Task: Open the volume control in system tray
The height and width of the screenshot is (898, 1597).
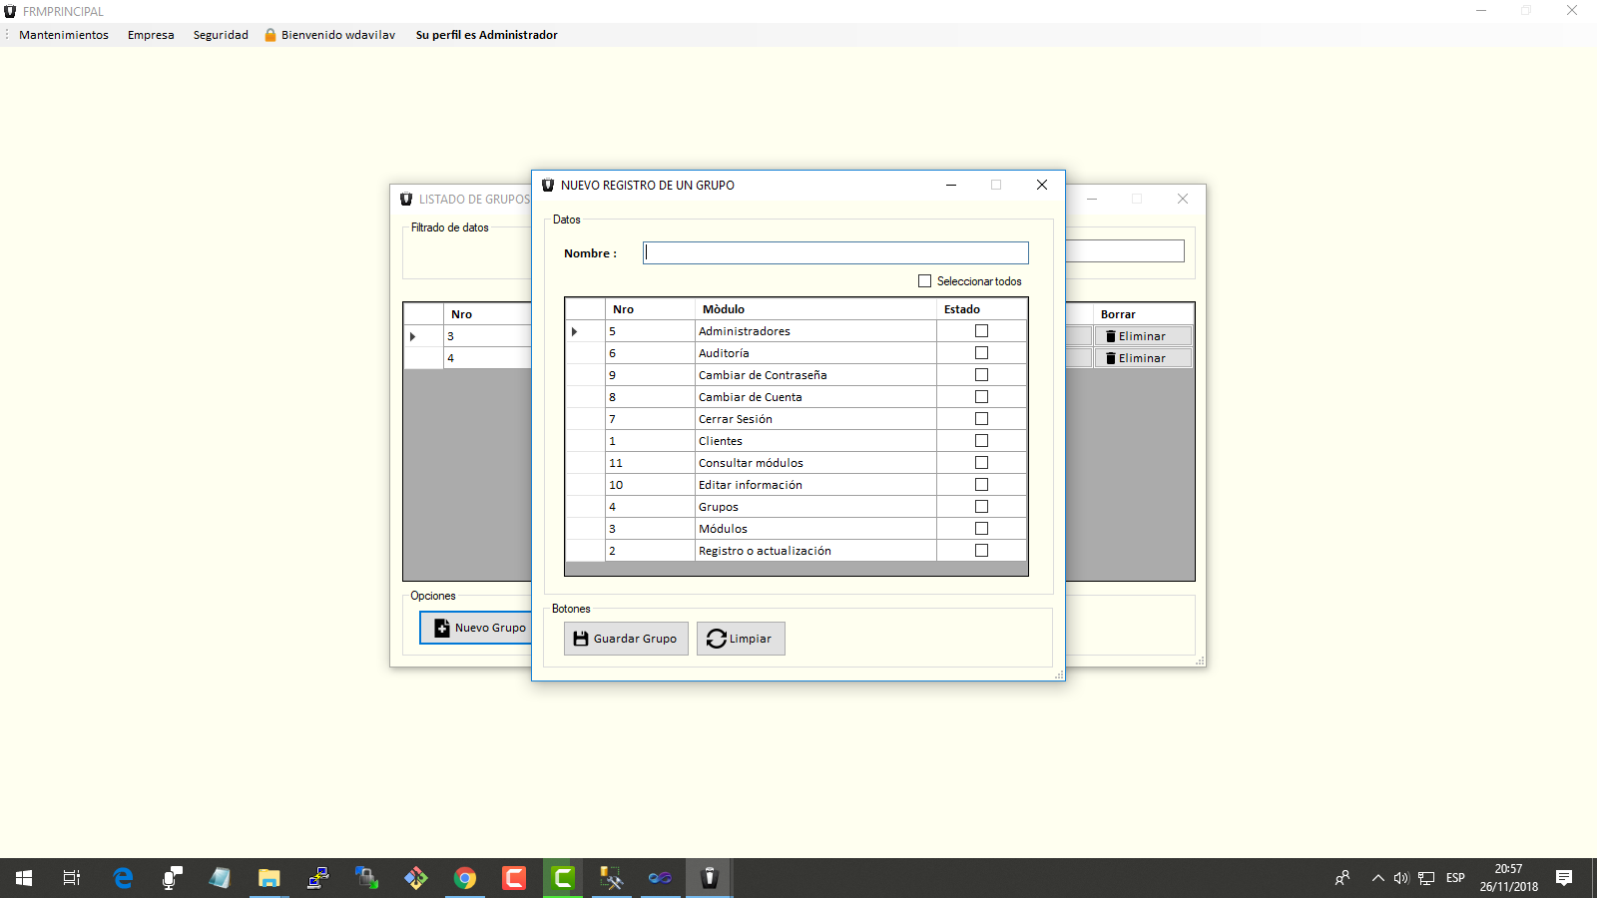Action: coord(1401,878)
